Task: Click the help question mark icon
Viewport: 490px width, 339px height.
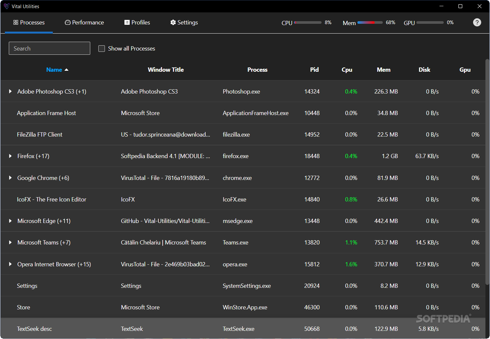Action: pos(477,22)
